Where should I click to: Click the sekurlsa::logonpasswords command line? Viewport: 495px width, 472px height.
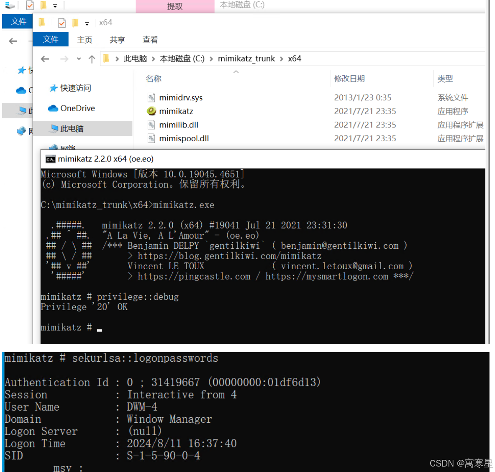click(x=111, y=358)
